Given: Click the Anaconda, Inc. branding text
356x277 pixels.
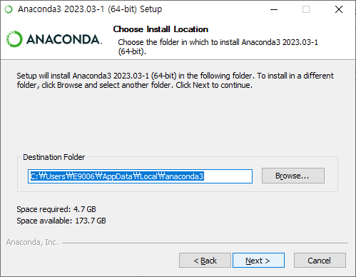Looking at the screenshot, I should coord(32,242).
